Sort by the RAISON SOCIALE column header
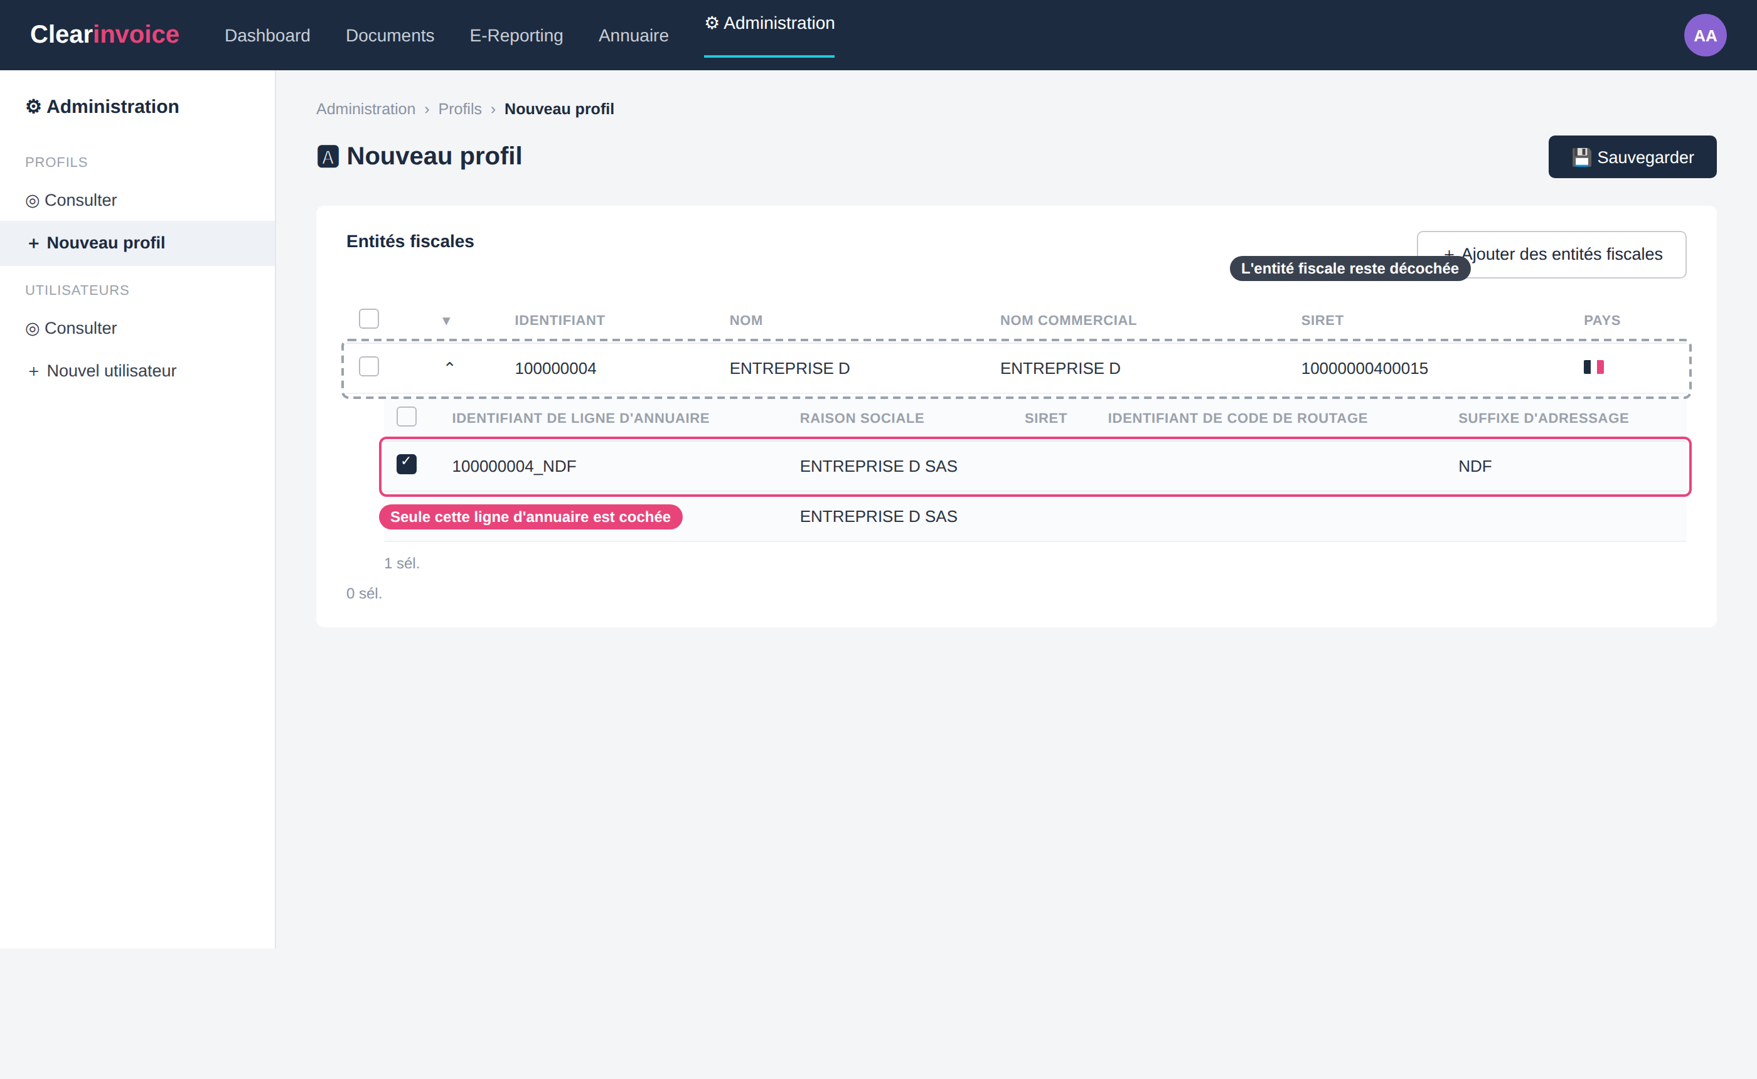1757x1079 pixels. tap(862, 417)
